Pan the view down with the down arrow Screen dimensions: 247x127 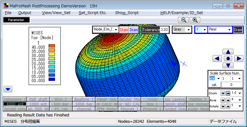point(228,65)
